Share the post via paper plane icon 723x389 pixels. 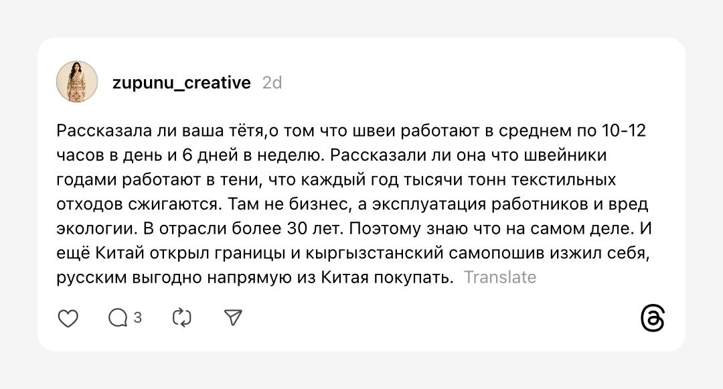coord(232,318)
